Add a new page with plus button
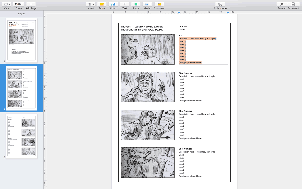 click(31, 4)
